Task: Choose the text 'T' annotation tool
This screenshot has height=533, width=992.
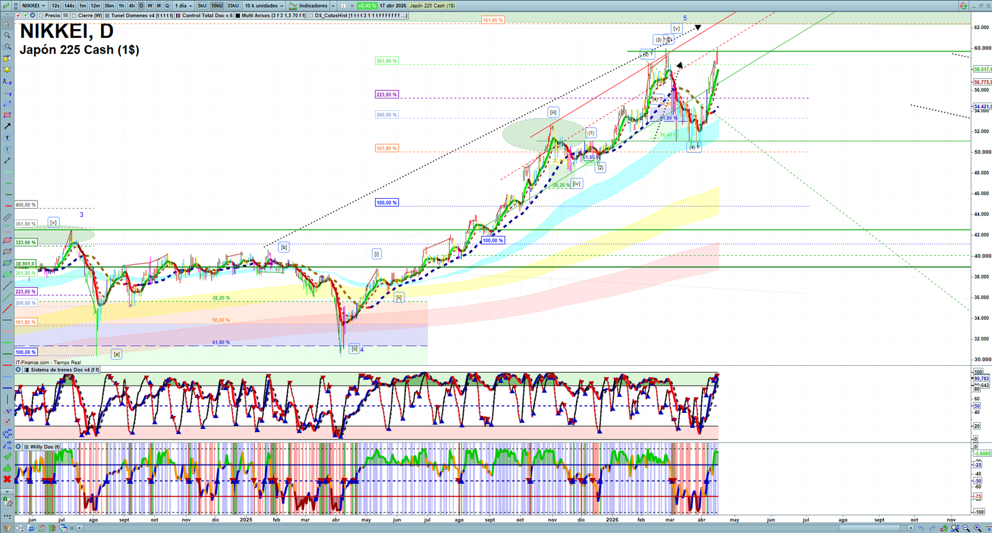Action: pos(7,138)
